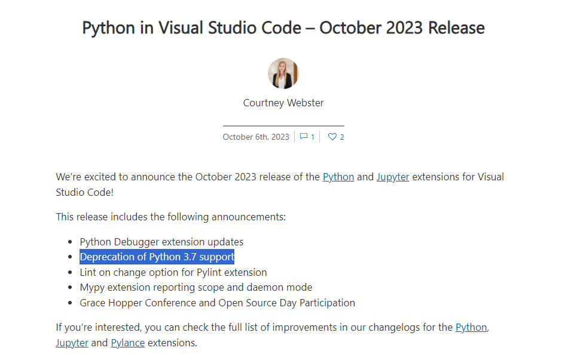Select the Mypy extension reporting scope bullet
The image size is (577, 357).
pos(196,287)
